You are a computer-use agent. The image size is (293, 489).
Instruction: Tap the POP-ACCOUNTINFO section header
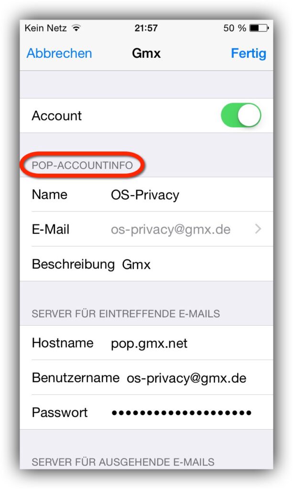point(82,165)
